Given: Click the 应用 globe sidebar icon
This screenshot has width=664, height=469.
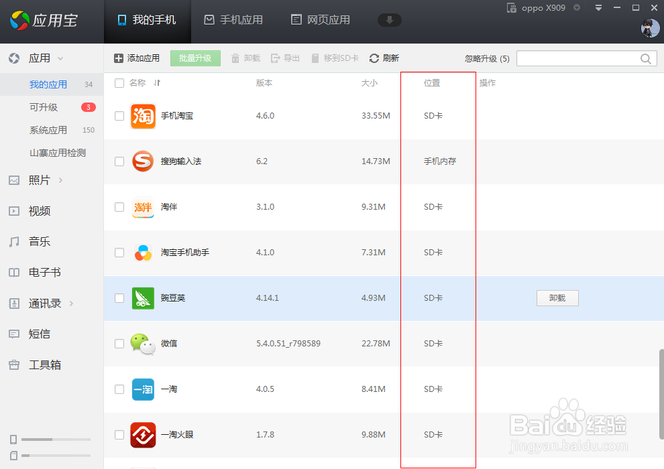Looking at the screenshot, I should pos(14,58).
